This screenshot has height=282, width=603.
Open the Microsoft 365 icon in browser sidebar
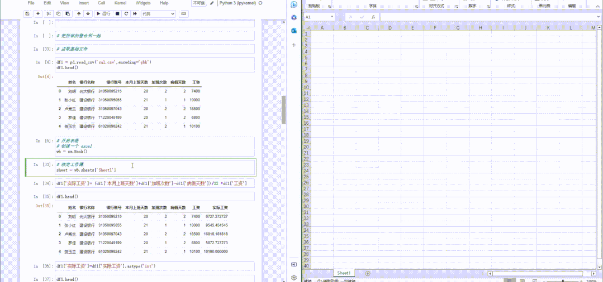pos(294,17)
